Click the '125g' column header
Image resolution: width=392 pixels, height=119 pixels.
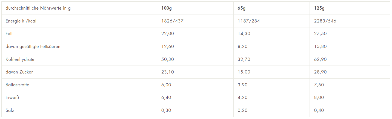[x=319, y=8]
